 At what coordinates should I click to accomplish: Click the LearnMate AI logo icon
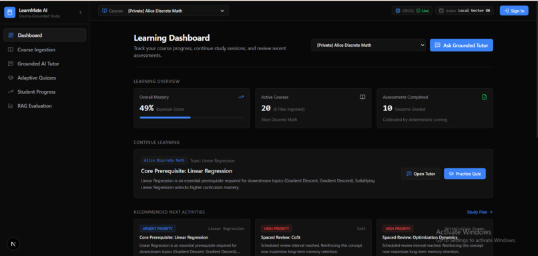click(9, 13)
